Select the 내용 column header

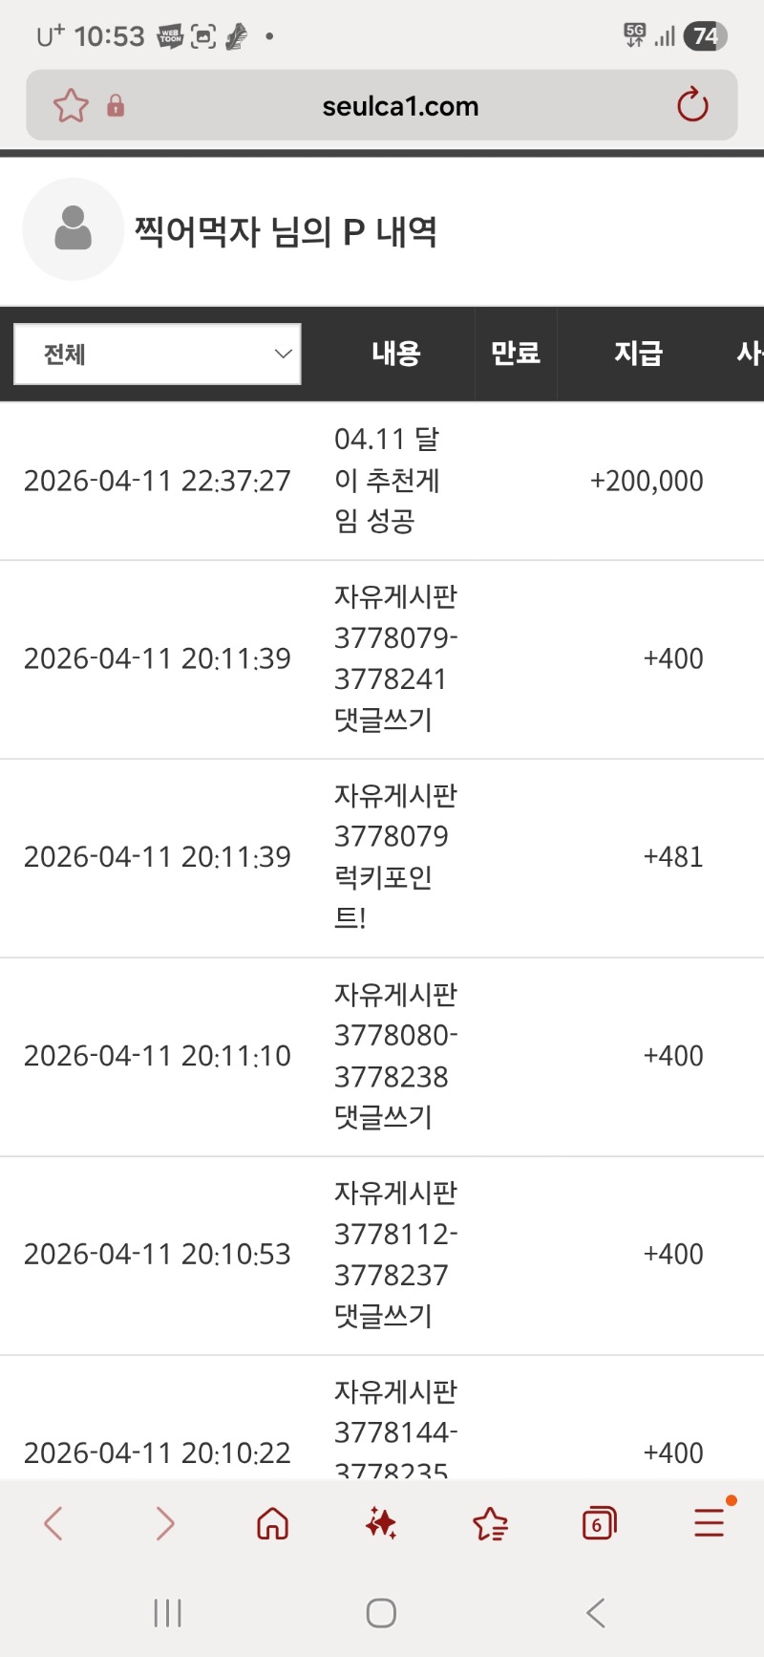pyautogui.click(x=396, y=354)
